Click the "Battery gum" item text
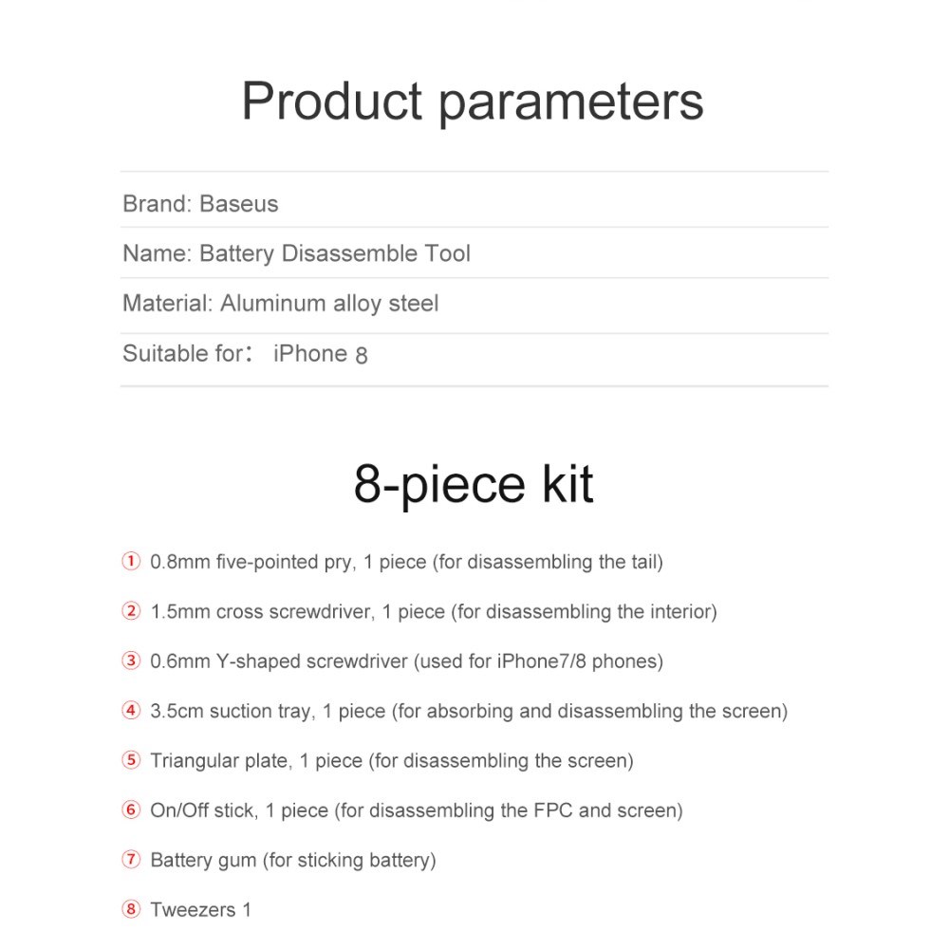 (292, 860)
